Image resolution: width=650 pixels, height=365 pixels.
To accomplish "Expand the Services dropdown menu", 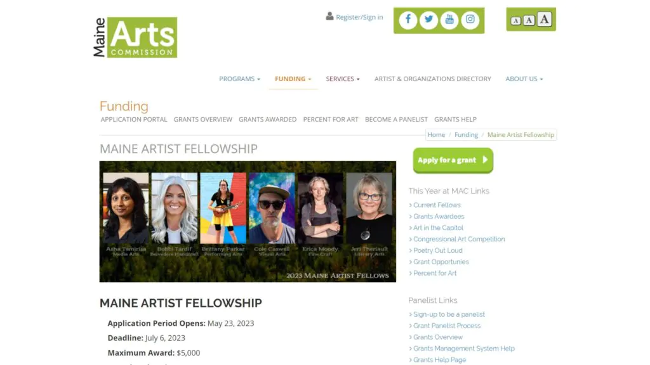I will pyautogui.click(x=342, y=79).
